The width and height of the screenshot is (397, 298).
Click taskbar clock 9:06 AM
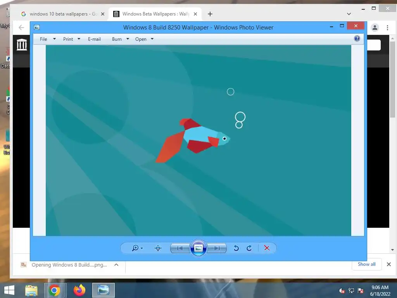pyautogui.click(x=380, y=291)
